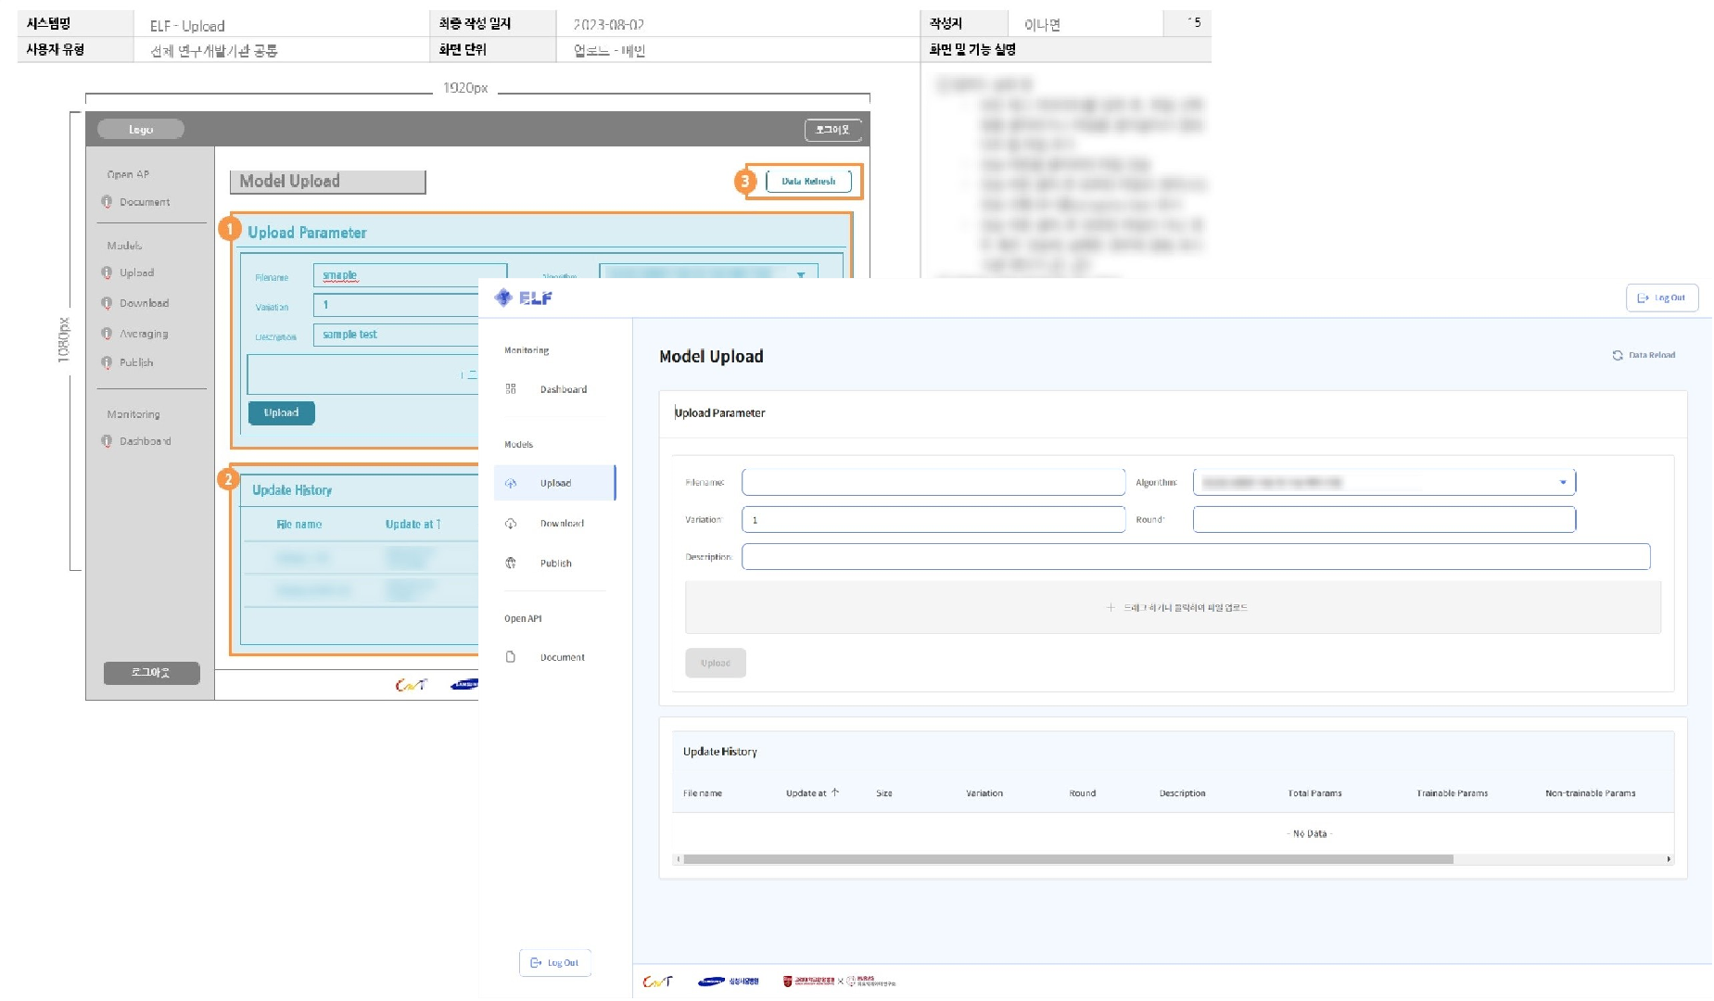Focus the Filename input field
The image size is (1714, 1001).
(x=933, y=482)
